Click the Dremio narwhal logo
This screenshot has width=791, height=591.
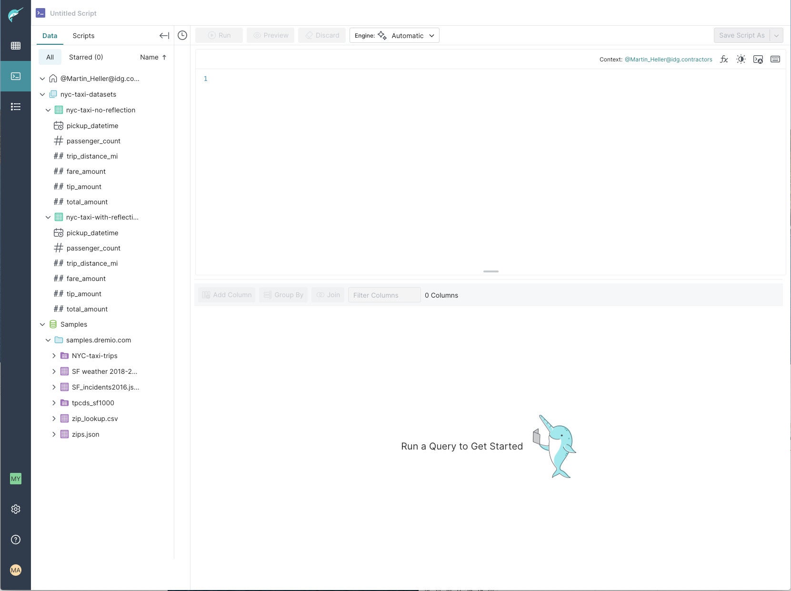[15, 14]
